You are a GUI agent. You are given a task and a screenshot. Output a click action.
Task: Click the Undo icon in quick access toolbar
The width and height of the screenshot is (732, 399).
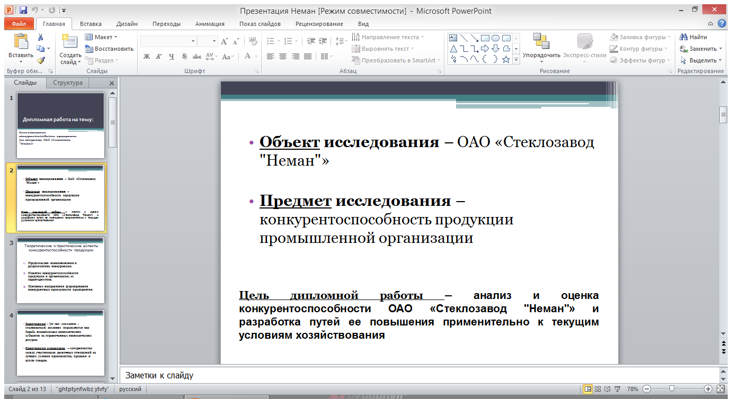click(x=35, y=10)
